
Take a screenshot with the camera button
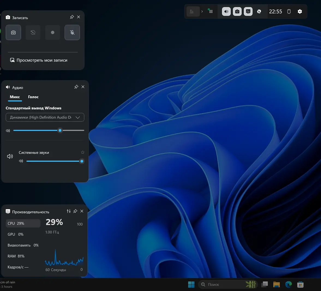click(13, 32)
